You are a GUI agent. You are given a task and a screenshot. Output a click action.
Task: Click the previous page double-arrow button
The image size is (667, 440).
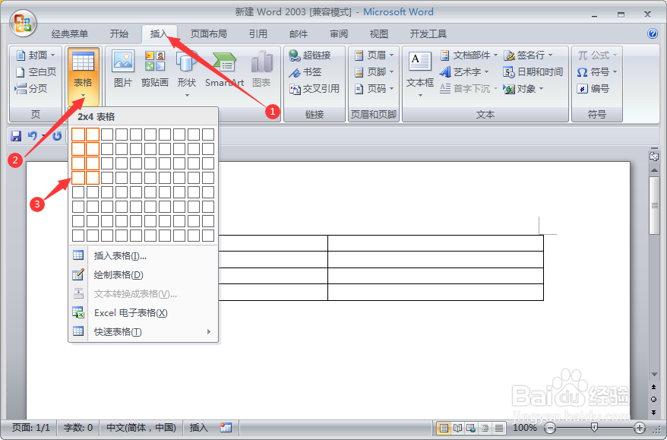(654, 387)
